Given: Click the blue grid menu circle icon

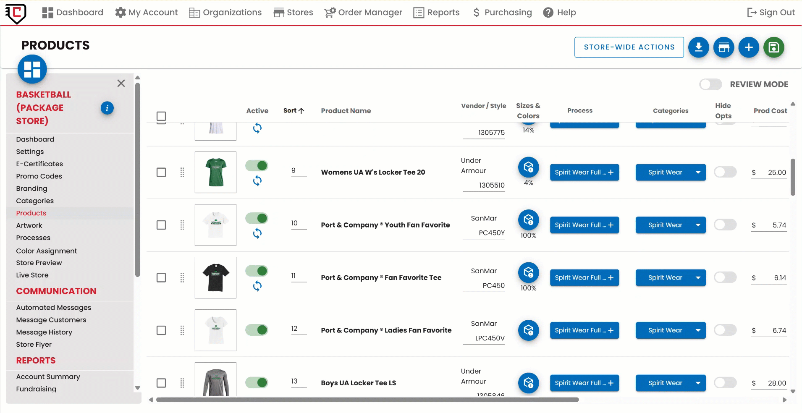Looking at the screenshot, I should point(32,69).
